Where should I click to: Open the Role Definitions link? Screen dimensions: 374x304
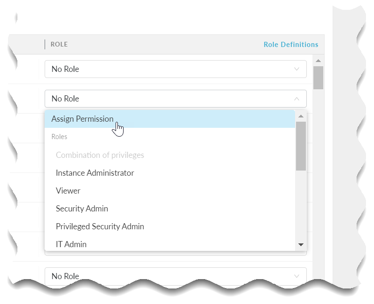[x=290, y=45]
